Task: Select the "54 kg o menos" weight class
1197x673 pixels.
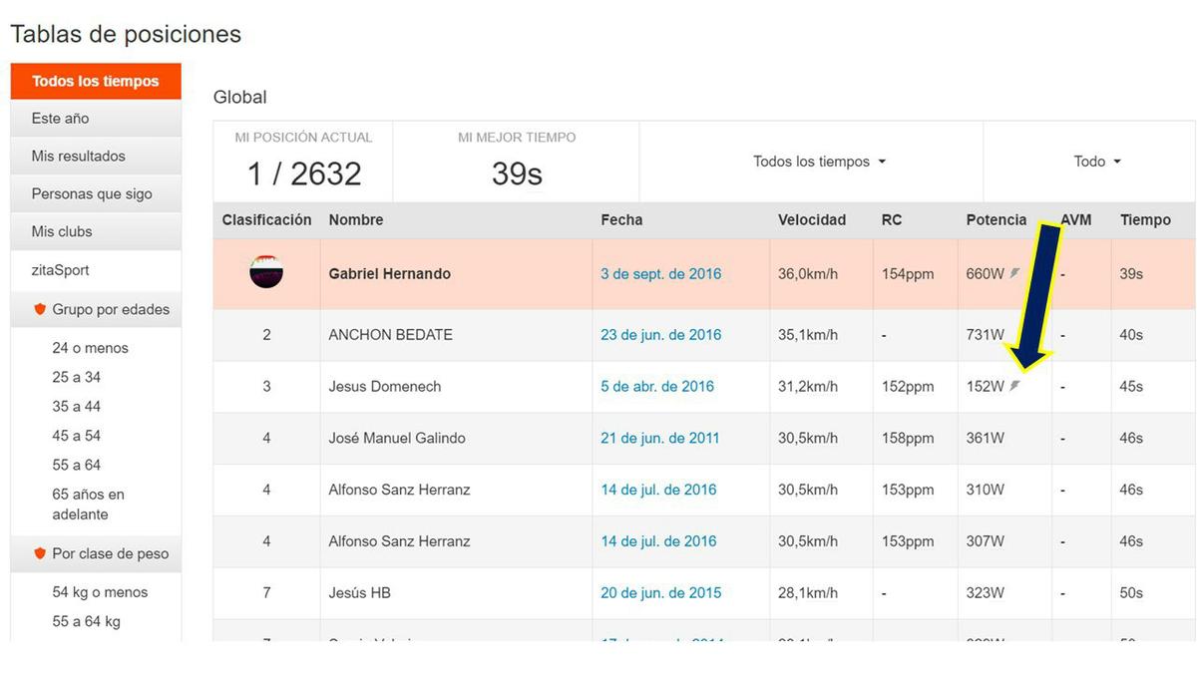Action: coord(99,591)
